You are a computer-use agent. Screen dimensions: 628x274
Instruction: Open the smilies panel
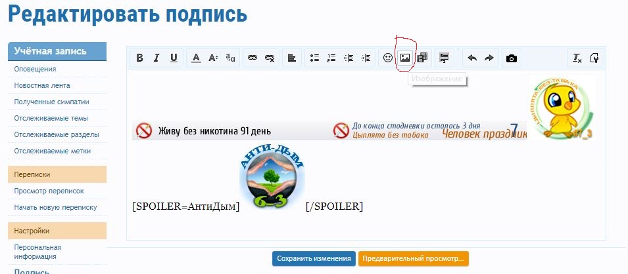click(x=388, y=58)
